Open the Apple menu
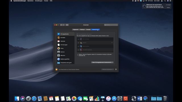 (11, 1)
